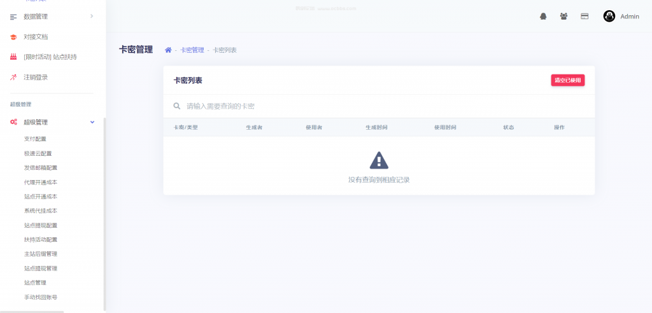Open the QQ penguin icon in header
This screenshot has width=652, height=313.
point(543,16)
